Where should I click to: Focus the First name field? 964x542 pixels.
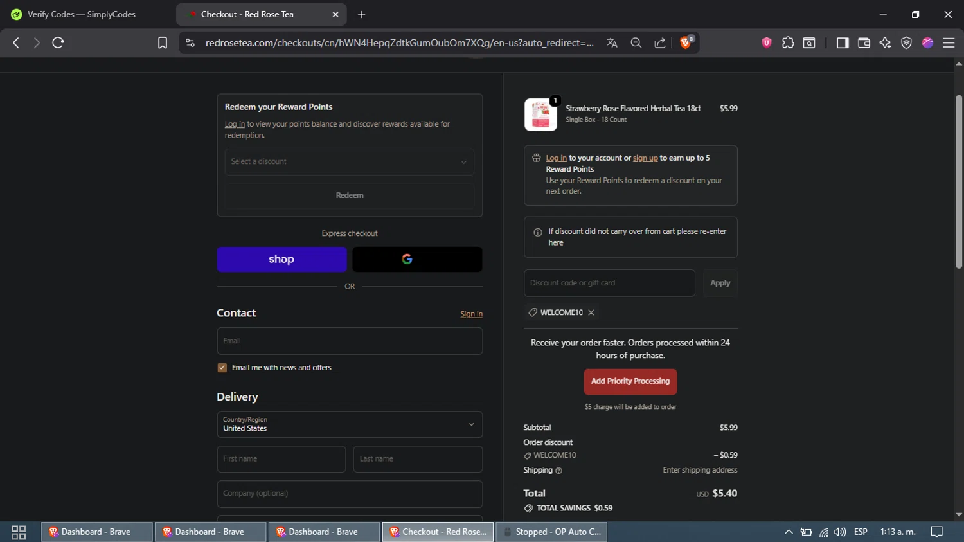click(x=281, y=459)
